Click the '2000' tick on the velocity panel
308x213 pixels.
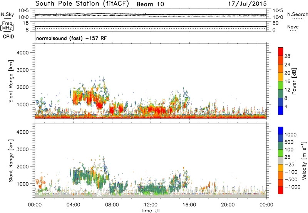pyautogui.click(x=22, y=166)
